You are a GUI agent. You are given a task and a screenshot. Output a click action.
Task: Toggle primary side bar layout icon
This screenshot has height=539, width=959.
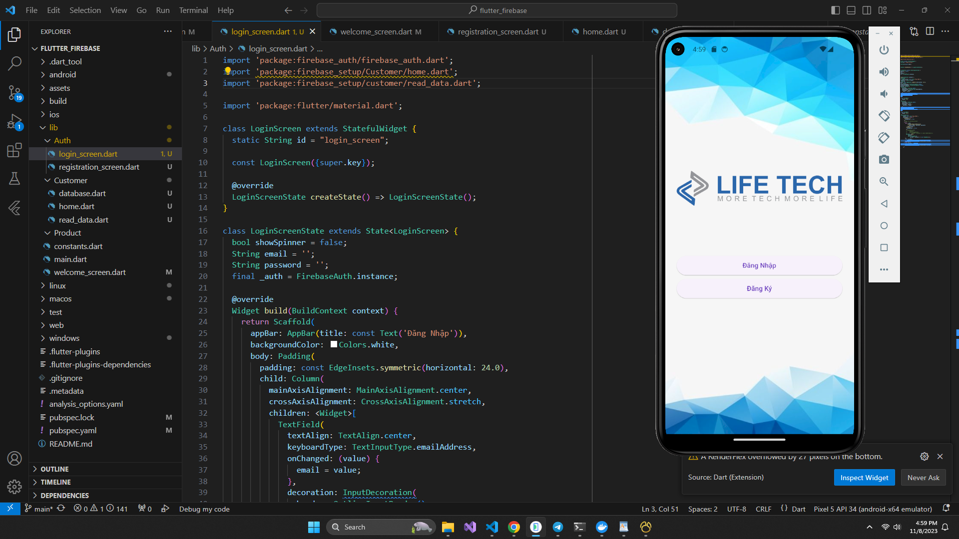click(835, 10)
